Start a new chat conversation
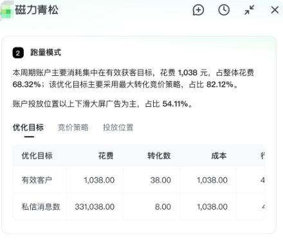Screen dimensions: 283x242 pos(198,10)
